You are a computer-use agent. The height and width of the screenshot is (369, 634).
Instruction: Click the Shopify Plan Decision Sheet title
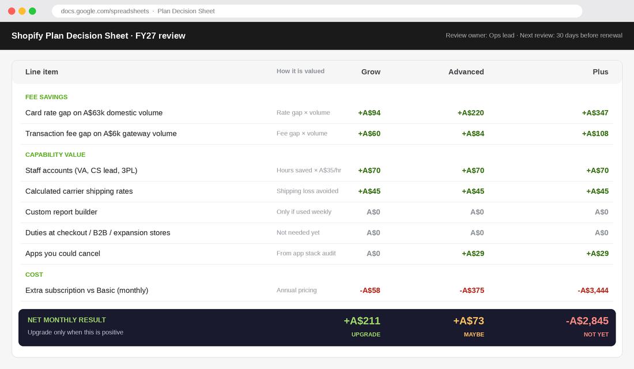[x=98, y=36]
